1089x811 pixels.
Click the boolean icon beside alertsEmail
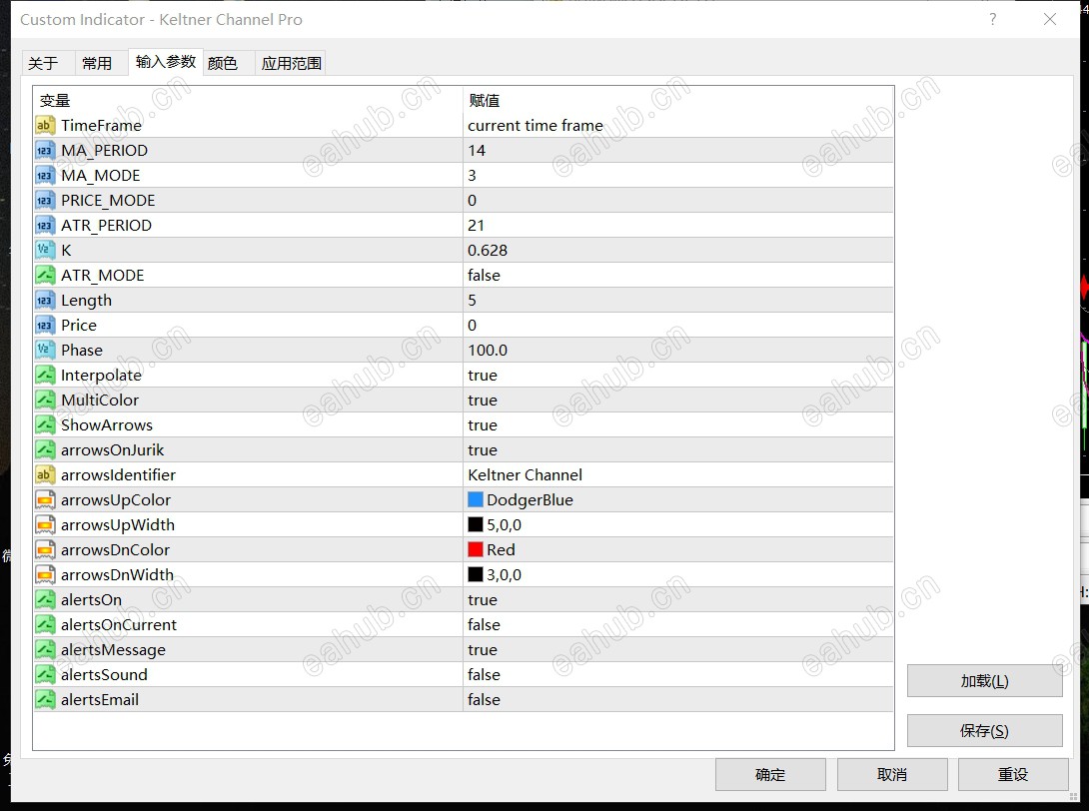(44, 700)
